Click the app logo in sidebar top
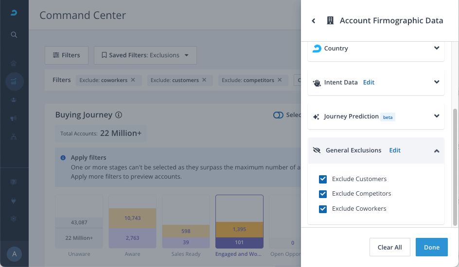459x267 pixels. tap(14, 13)
